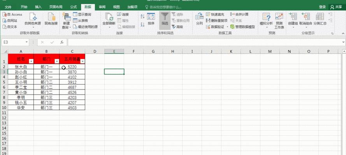Viewport: 346px width, 155px height.
Task: Click the tell me search box
Action: pyautogui.click(x=163, y=7)
